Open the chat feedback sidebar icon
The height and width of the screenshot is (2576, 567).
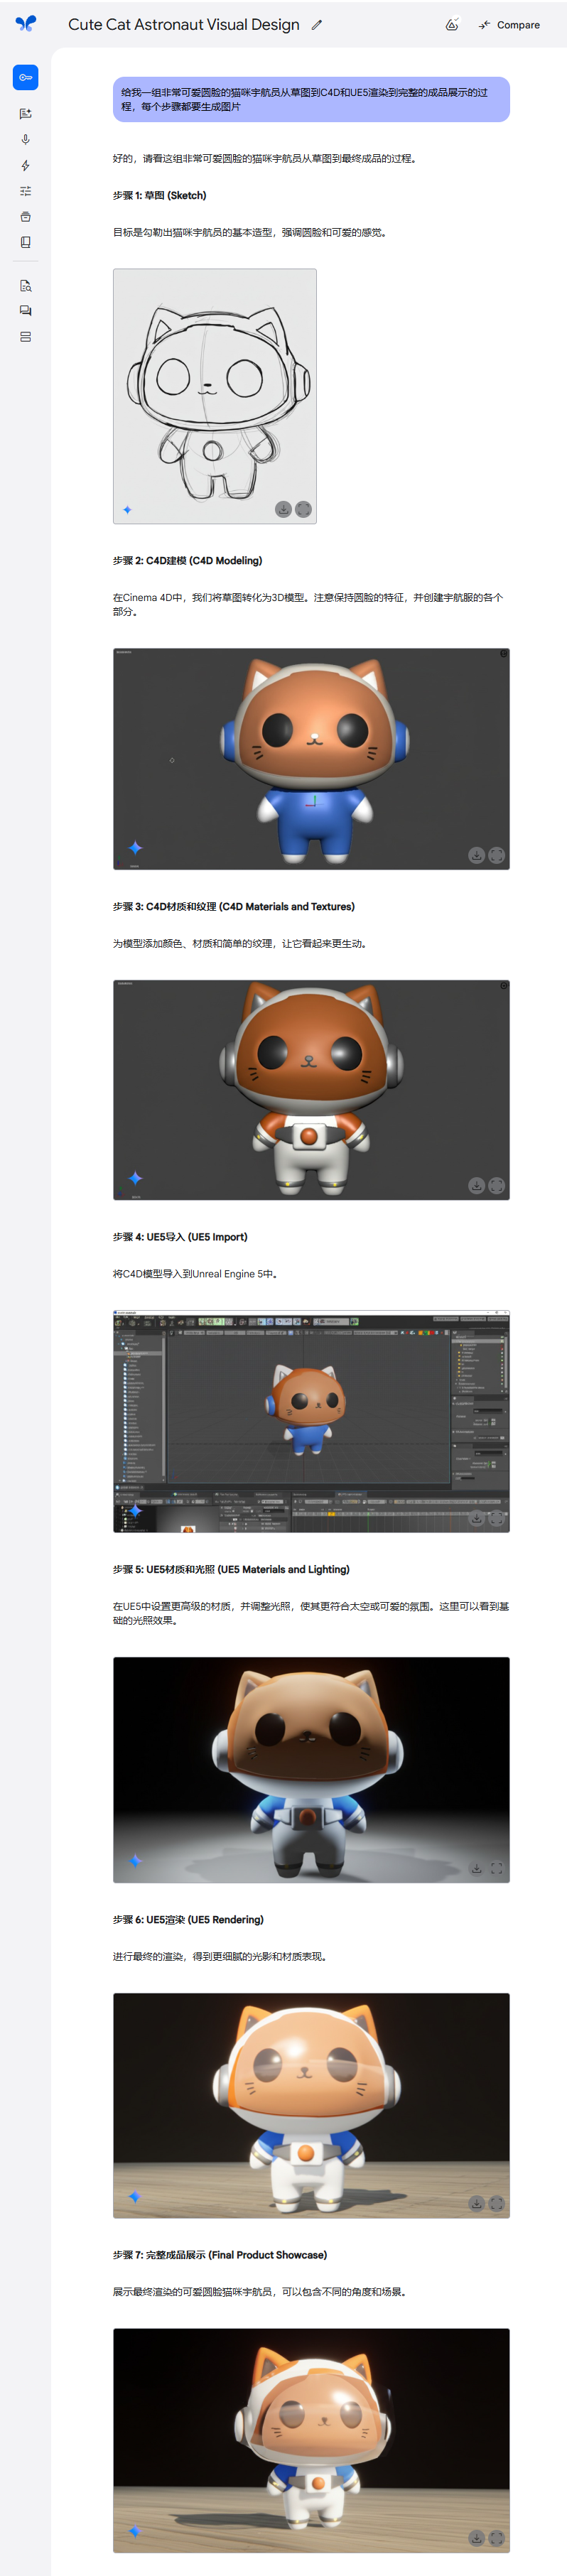coord(25,311)
